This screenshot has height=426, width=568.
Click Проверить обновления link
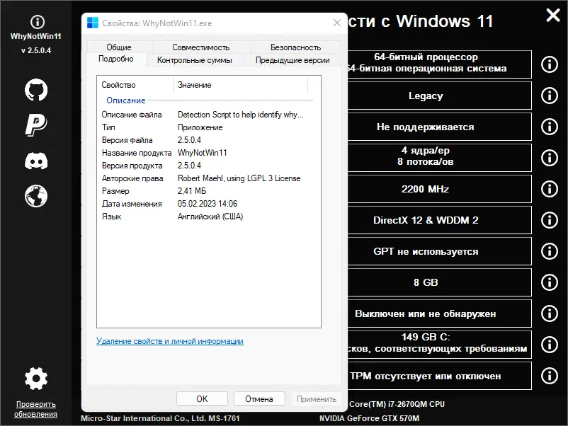click(x=36, y=409)
